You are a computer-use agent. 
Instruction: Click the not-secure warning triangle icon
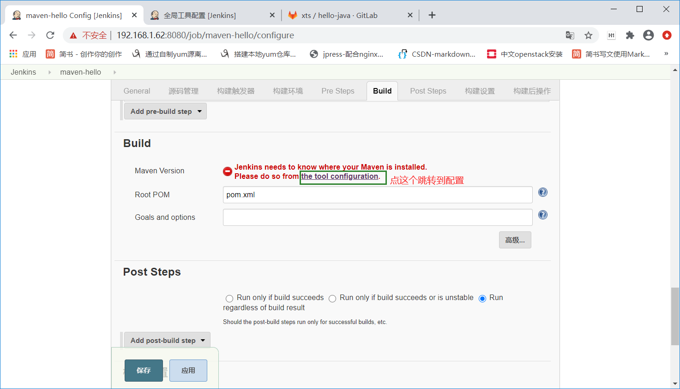coord(73,35)
